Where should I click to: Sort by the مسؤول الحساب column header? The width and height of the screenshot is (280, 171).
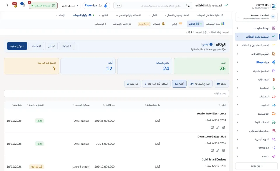click(x=81, y=105)
